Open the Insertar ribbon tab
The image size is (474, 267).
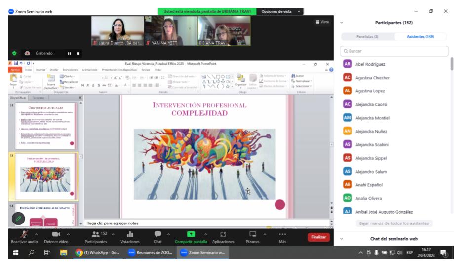(x=40, y=70)
